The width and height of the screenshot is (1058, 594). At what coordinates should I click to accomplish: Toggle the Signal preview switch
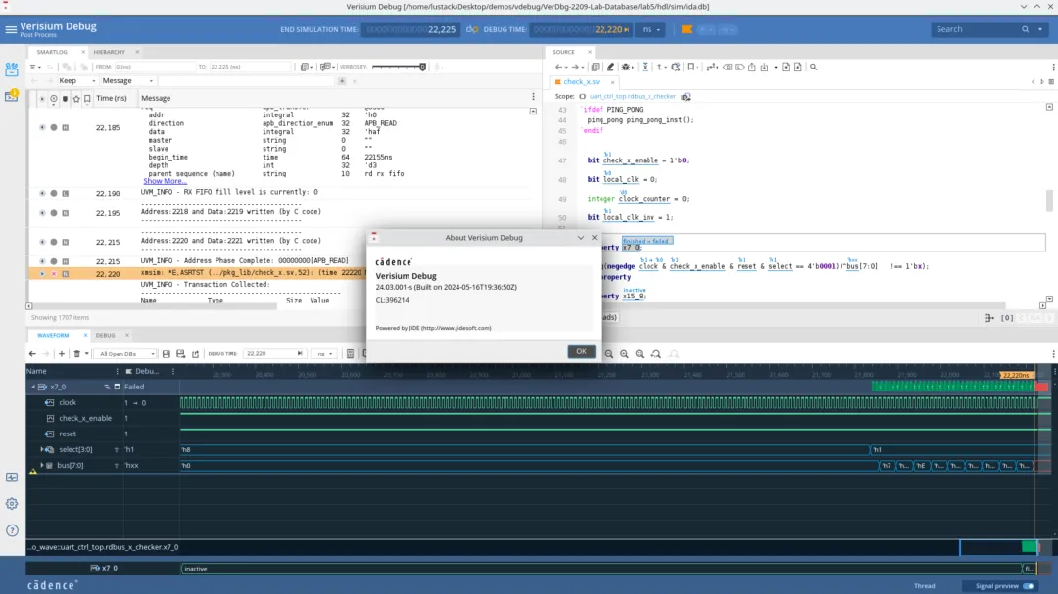click(1028, 586)
